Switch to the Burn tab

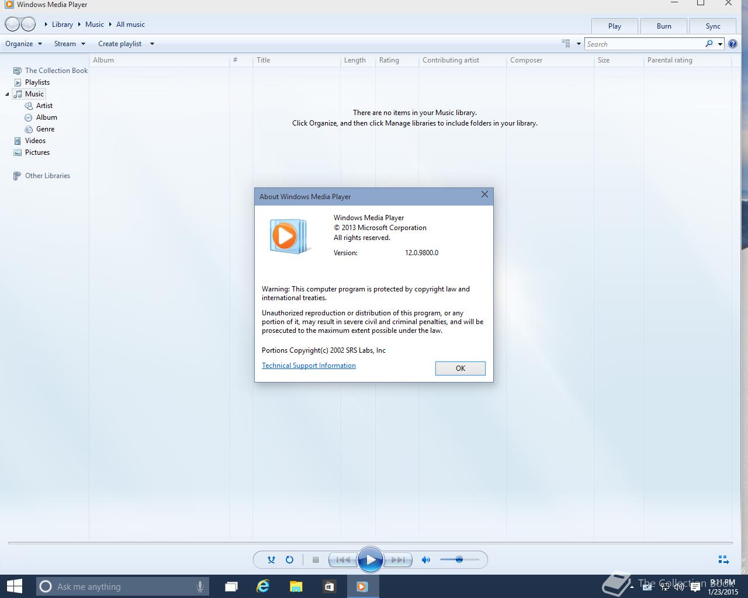664,26
